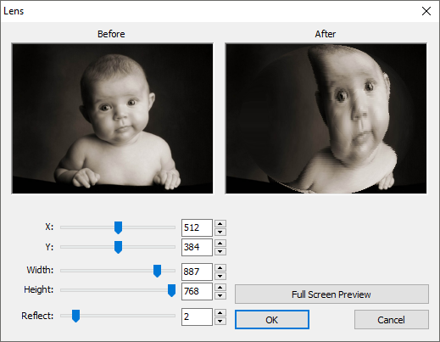The height and width of the screenshot is (342, 440).
Task: Click the X slider handle
Action: click(x=118, y=227)
